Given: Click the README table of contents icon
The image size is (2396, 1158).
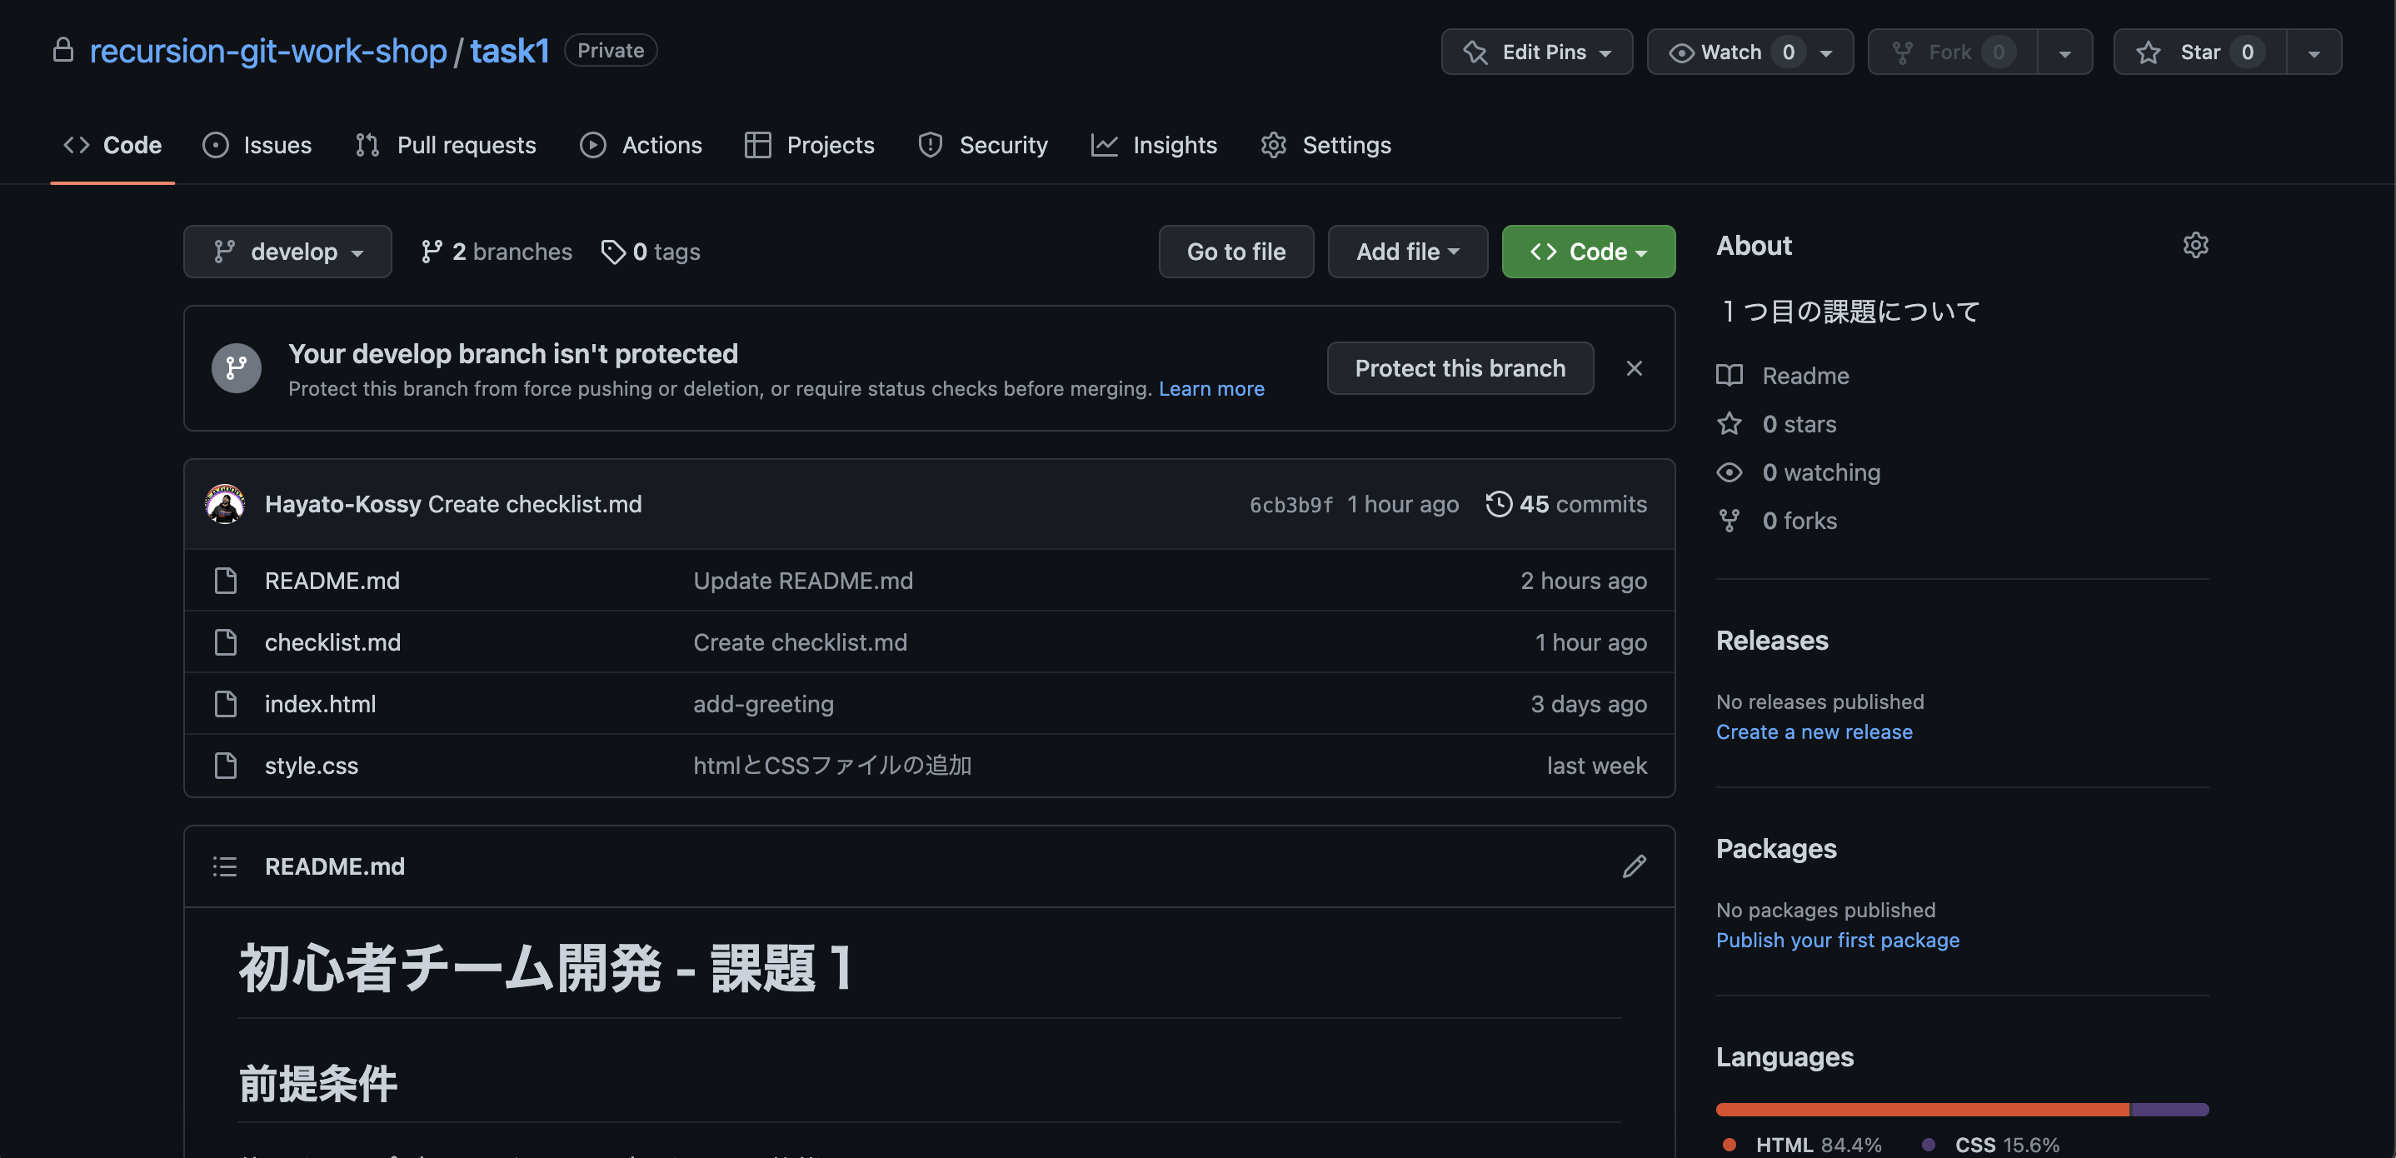Looking at the screenshot, I should (225, 866).
